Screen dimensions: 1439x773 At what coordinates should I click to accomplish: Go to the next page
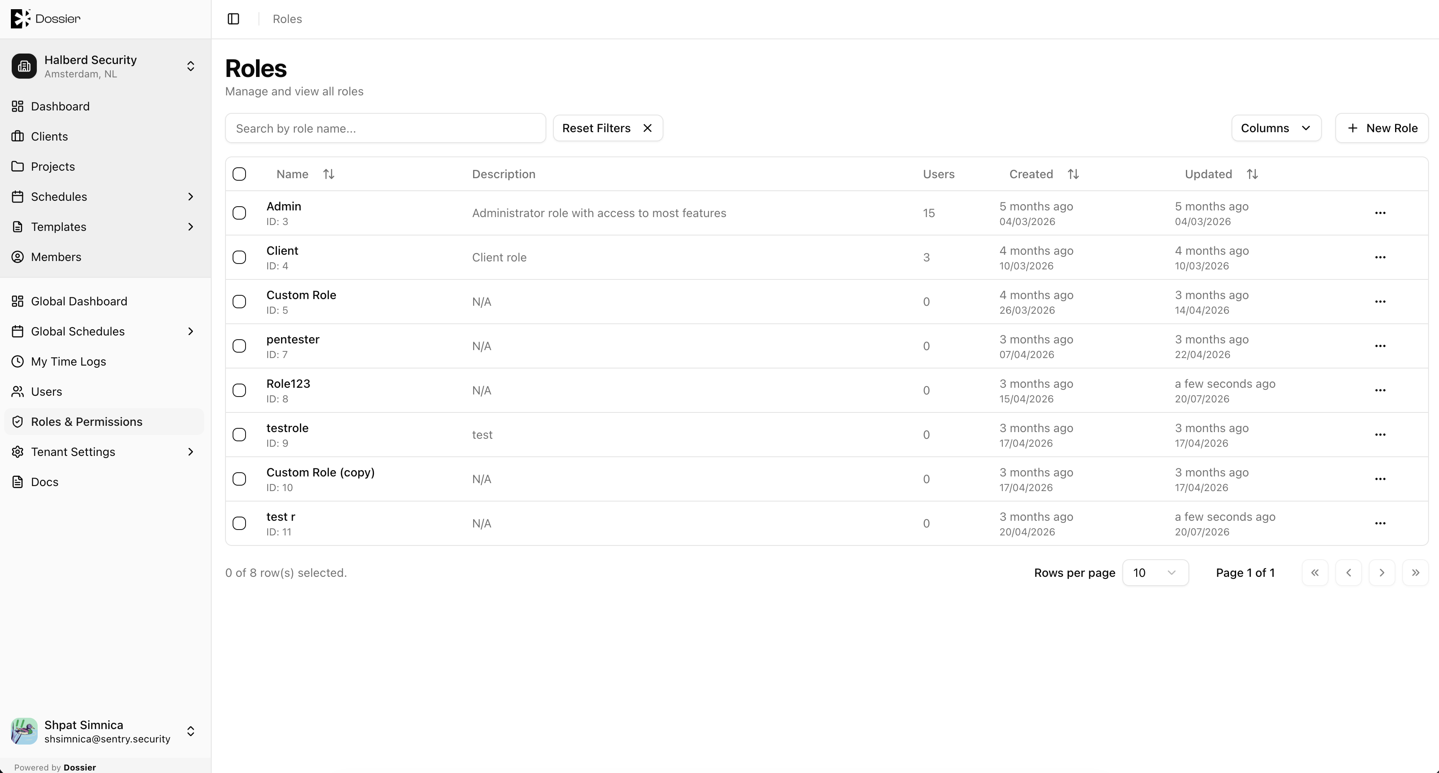pos(1381,573)
